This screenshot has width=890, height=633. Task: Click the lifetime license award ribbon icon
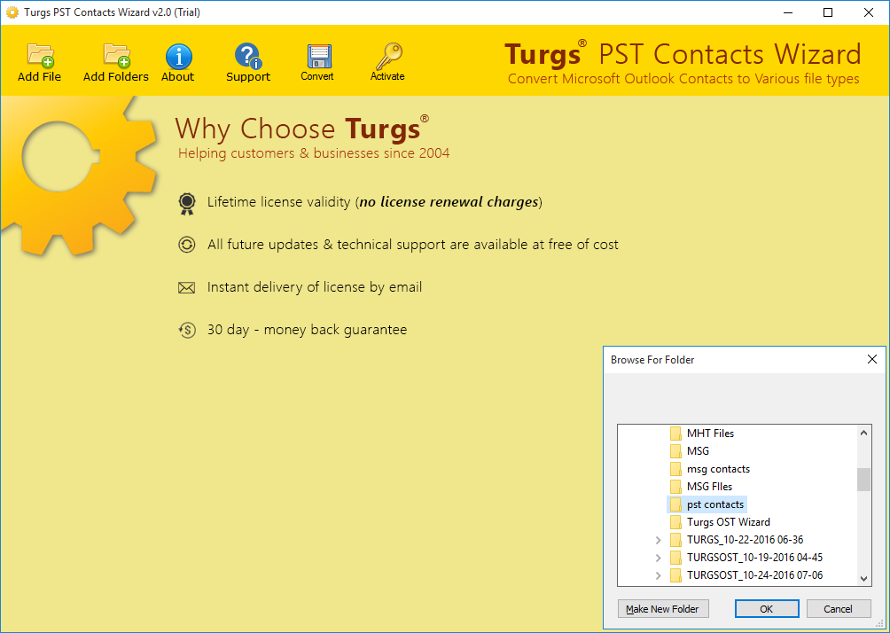point(187,203)
